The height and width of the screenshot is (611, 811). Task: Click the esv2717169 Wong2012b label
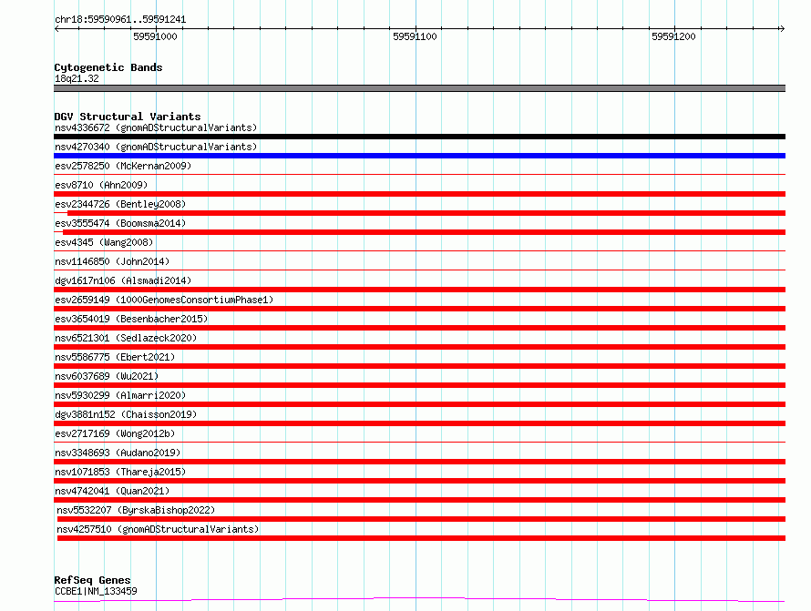pyautogui.click(x=115, y=433)
